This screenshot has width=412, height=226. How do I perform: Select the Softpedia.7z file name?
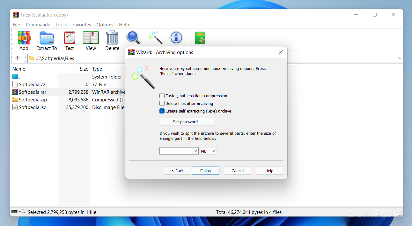32,84
